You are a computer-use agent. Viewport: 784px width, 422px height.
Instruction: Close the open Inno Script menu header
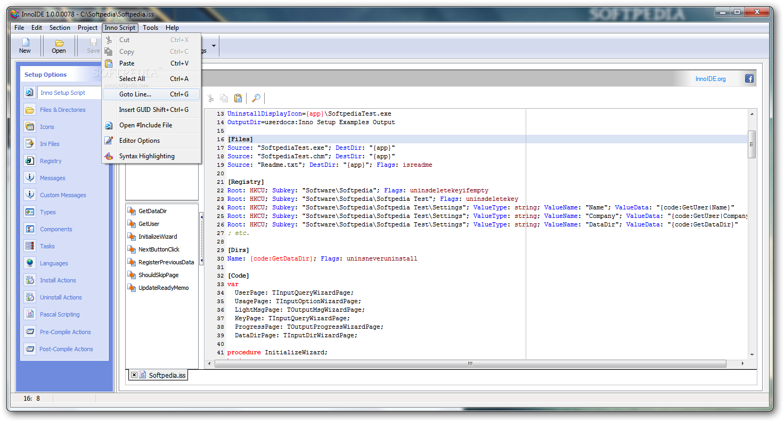pos(120,28)
